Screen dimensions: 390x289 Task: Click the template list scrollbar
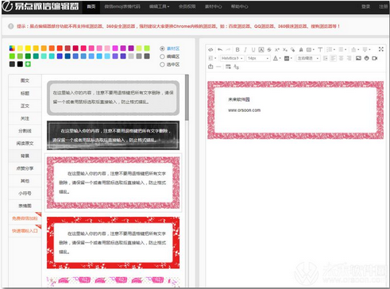(x=187, y=98)
